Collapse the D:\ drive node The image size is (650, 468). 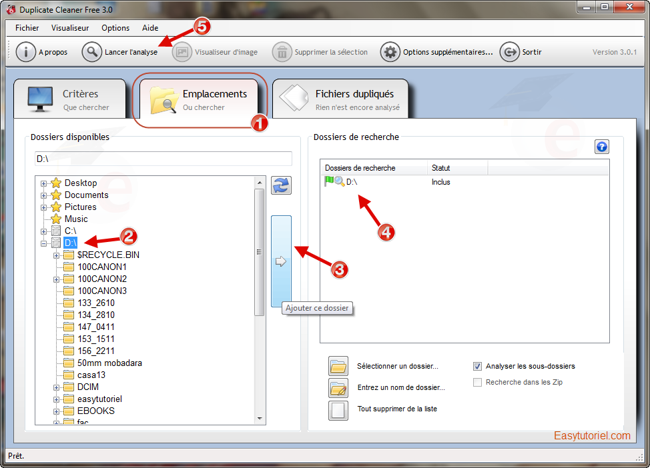[43, 243]
